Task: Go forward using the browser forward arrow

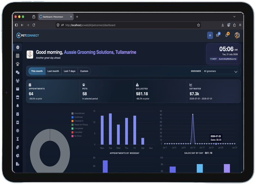Action: pyautogui.click(x=28, y=25)
